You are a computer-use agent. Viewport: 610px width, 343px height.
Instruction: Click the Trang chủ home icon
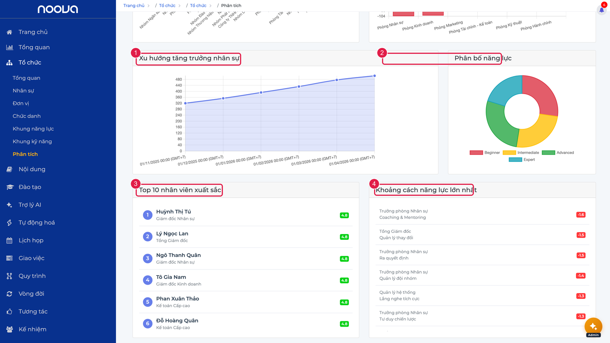(10, 32)
